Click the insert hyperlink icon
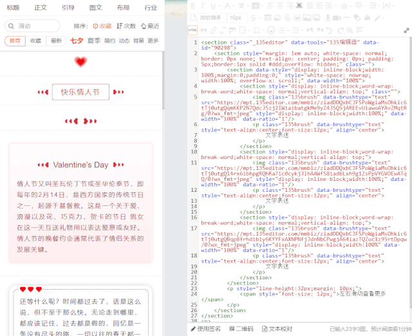Image resolution: width=412 pixels, height=336 pixels. [x=213, y=30]
